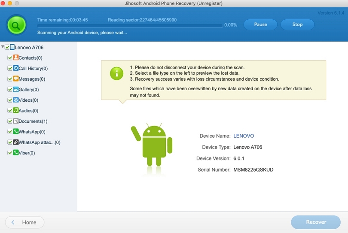
Task: Show Videos(0) category
Action: pos(28,100)
